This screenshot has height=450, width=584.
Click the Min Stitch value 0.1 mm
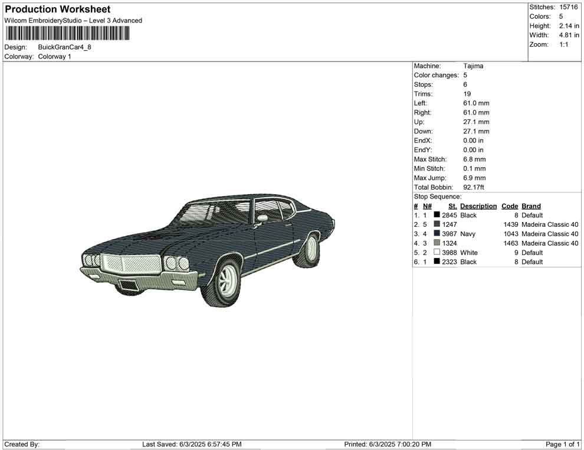tap(474, 168)
